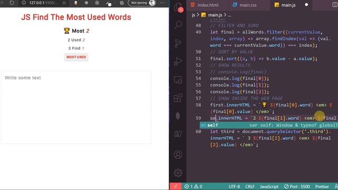
Task: Open the Source Control view
Action: click(x=178, y=43)
